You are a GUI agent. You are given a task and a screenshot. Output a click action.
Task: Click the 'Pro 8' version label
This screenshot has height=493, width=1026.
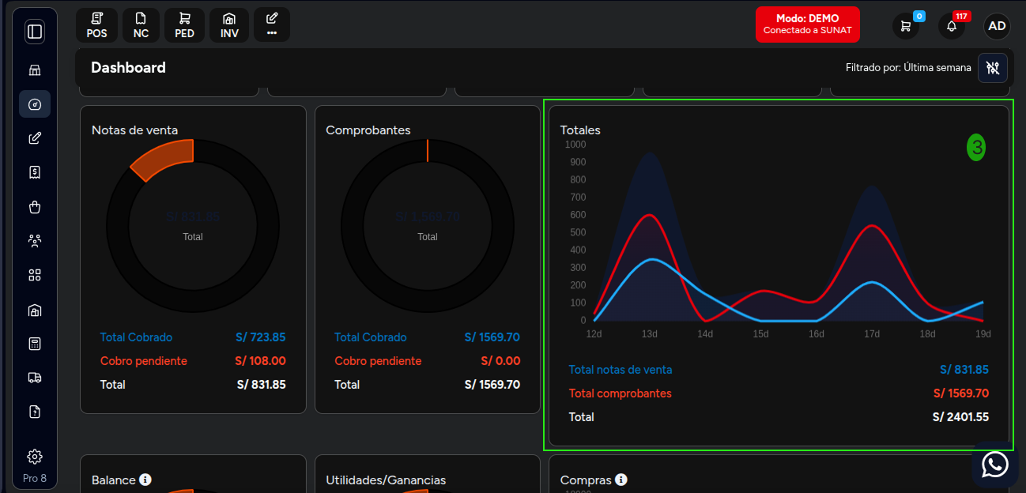(x=35, y=478)
